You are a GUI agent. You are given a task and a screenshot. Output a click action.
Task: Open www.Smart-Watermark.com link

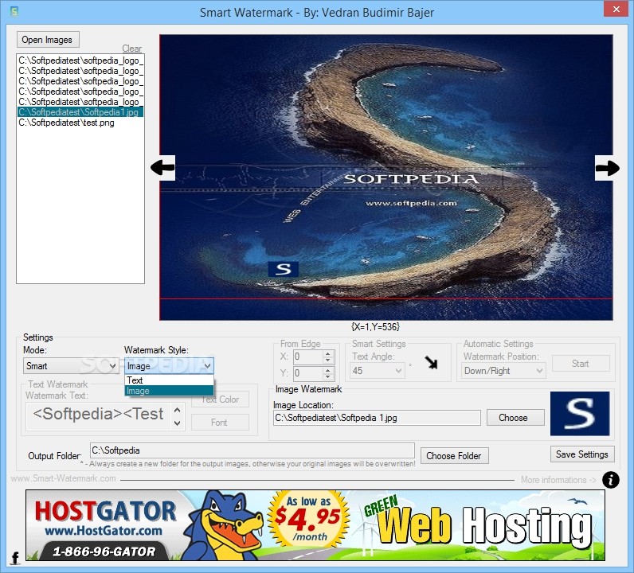pos(64,478)
